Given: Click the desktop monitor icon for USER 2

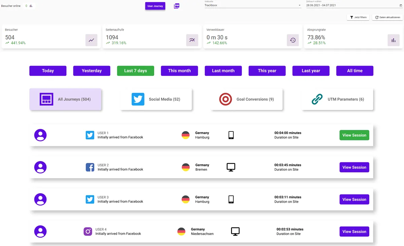Looking at the screenshot, I should (231, 167).
